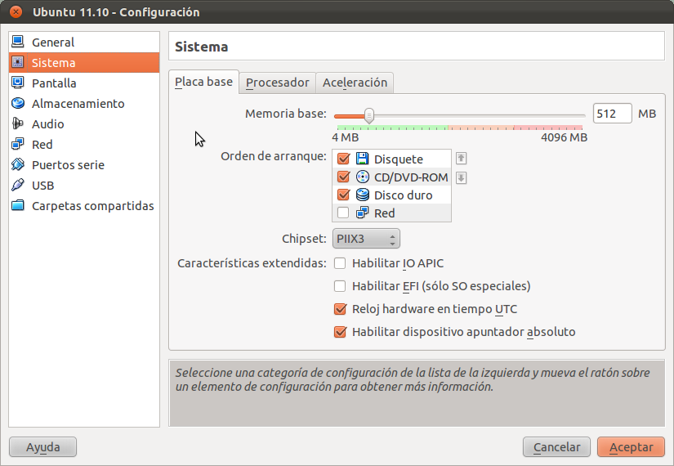Switch to the Aceleración tab
Viewport: 674px width, 466px height.
click(355, 83)
